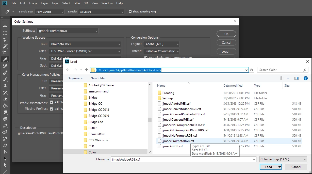The height and width of the screenshot is (174, 312).
Task: Select the Bridge CC 2019 folder
Action: pos(99,116)
